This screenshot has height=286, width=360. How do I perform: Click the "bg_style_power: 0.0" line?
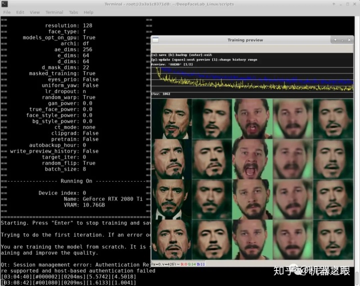point(62,121)
